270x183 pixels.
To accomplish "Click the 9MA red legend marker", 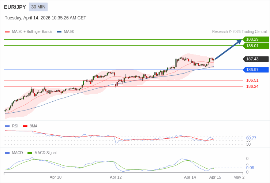I will point(25,126).
